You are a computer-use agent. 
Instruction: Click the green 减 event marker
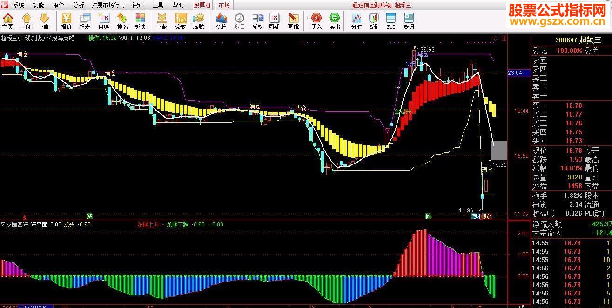click(x=89, y=216)
